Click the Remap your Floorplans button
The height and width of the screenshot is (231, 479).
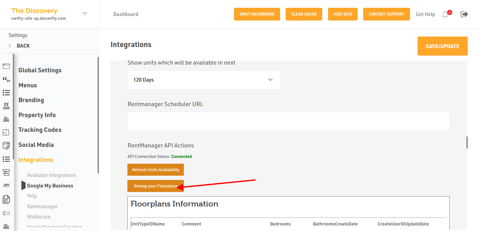[x=155, y=186]
